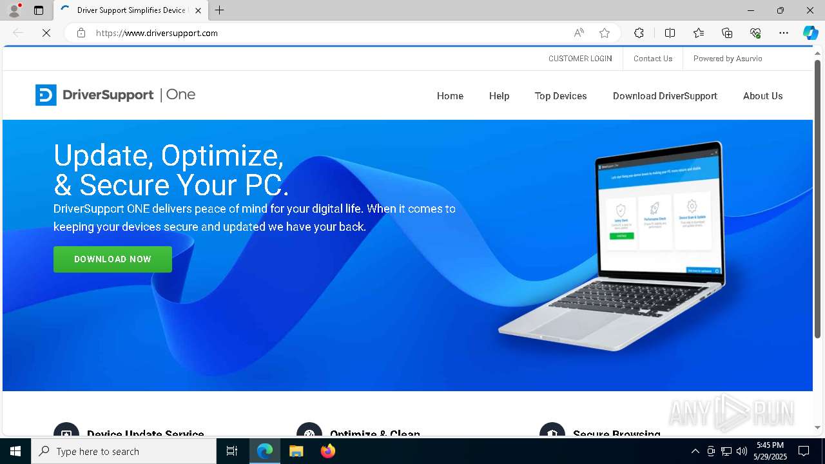Screen dimensions: 825x464
Task: Stop loading the page
Action: 46,33
